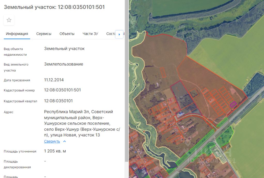Screen dimensions: 264x178
Task: Open the Информация tab
Action: click(x=17, y=34)
